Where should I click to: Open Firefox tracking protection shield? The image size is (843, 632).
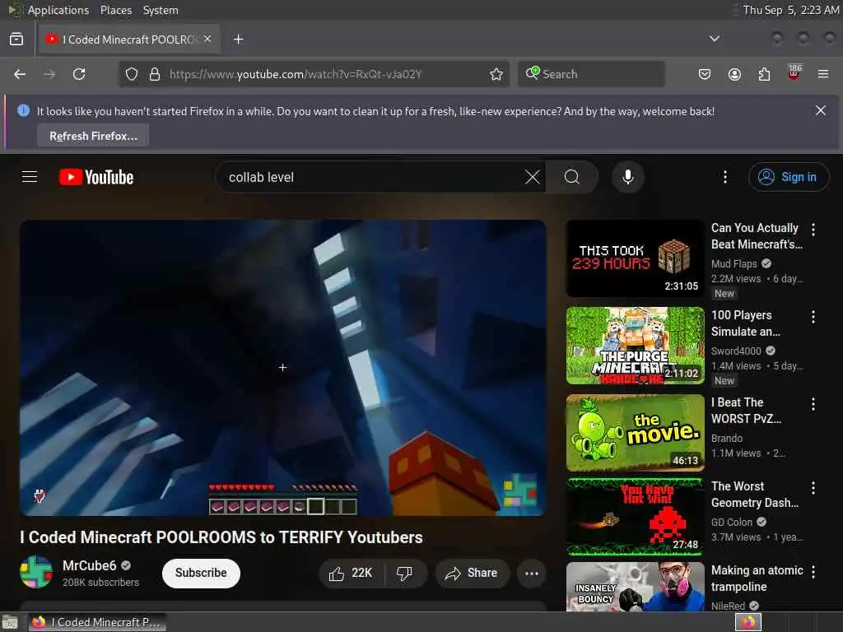(x=132, y=74)
